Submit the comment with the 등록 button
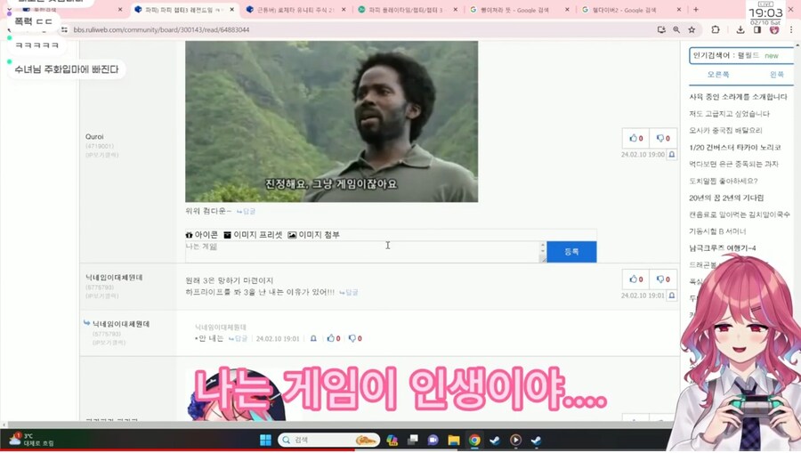 (x=571, y=252)
